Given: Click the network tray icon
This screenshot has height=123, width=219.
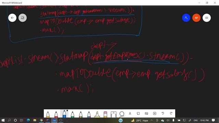Looking at the screenshot, I should tap(184, 120).
